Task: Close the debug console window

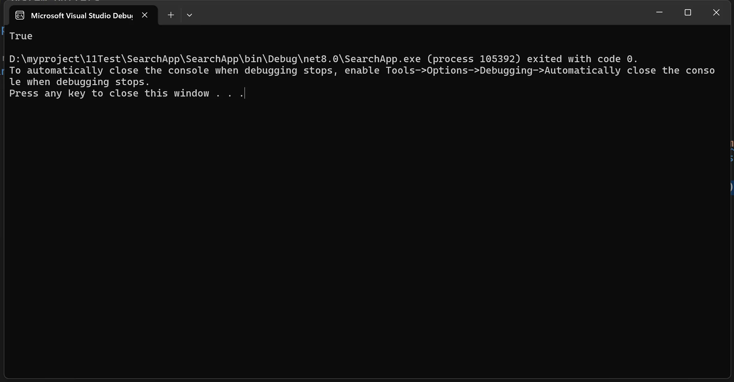Action: (716, 12)
